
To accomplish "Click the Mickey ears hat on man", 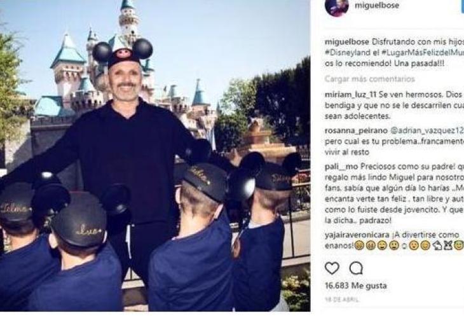I will [123, 52].
